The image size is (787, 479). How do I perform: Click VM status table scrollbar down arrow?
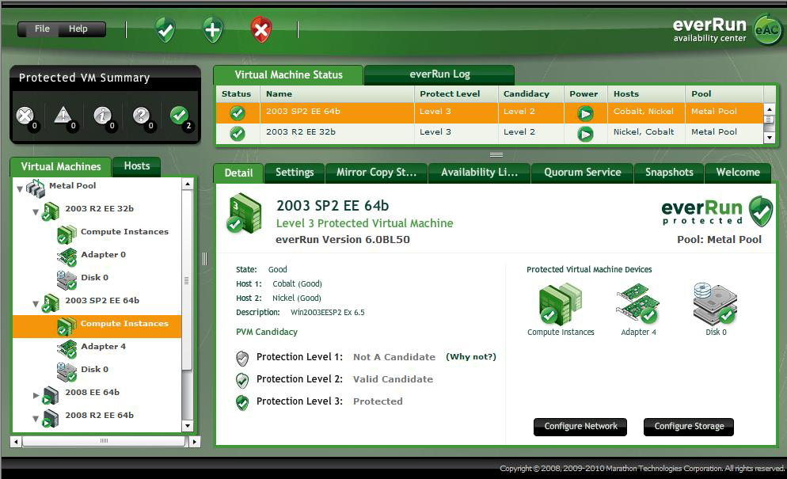click(769, 138)
